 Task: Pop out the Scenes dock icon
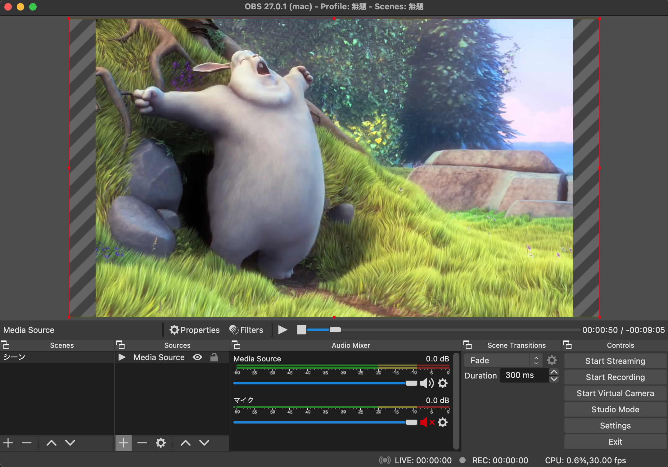click(5, 345)
